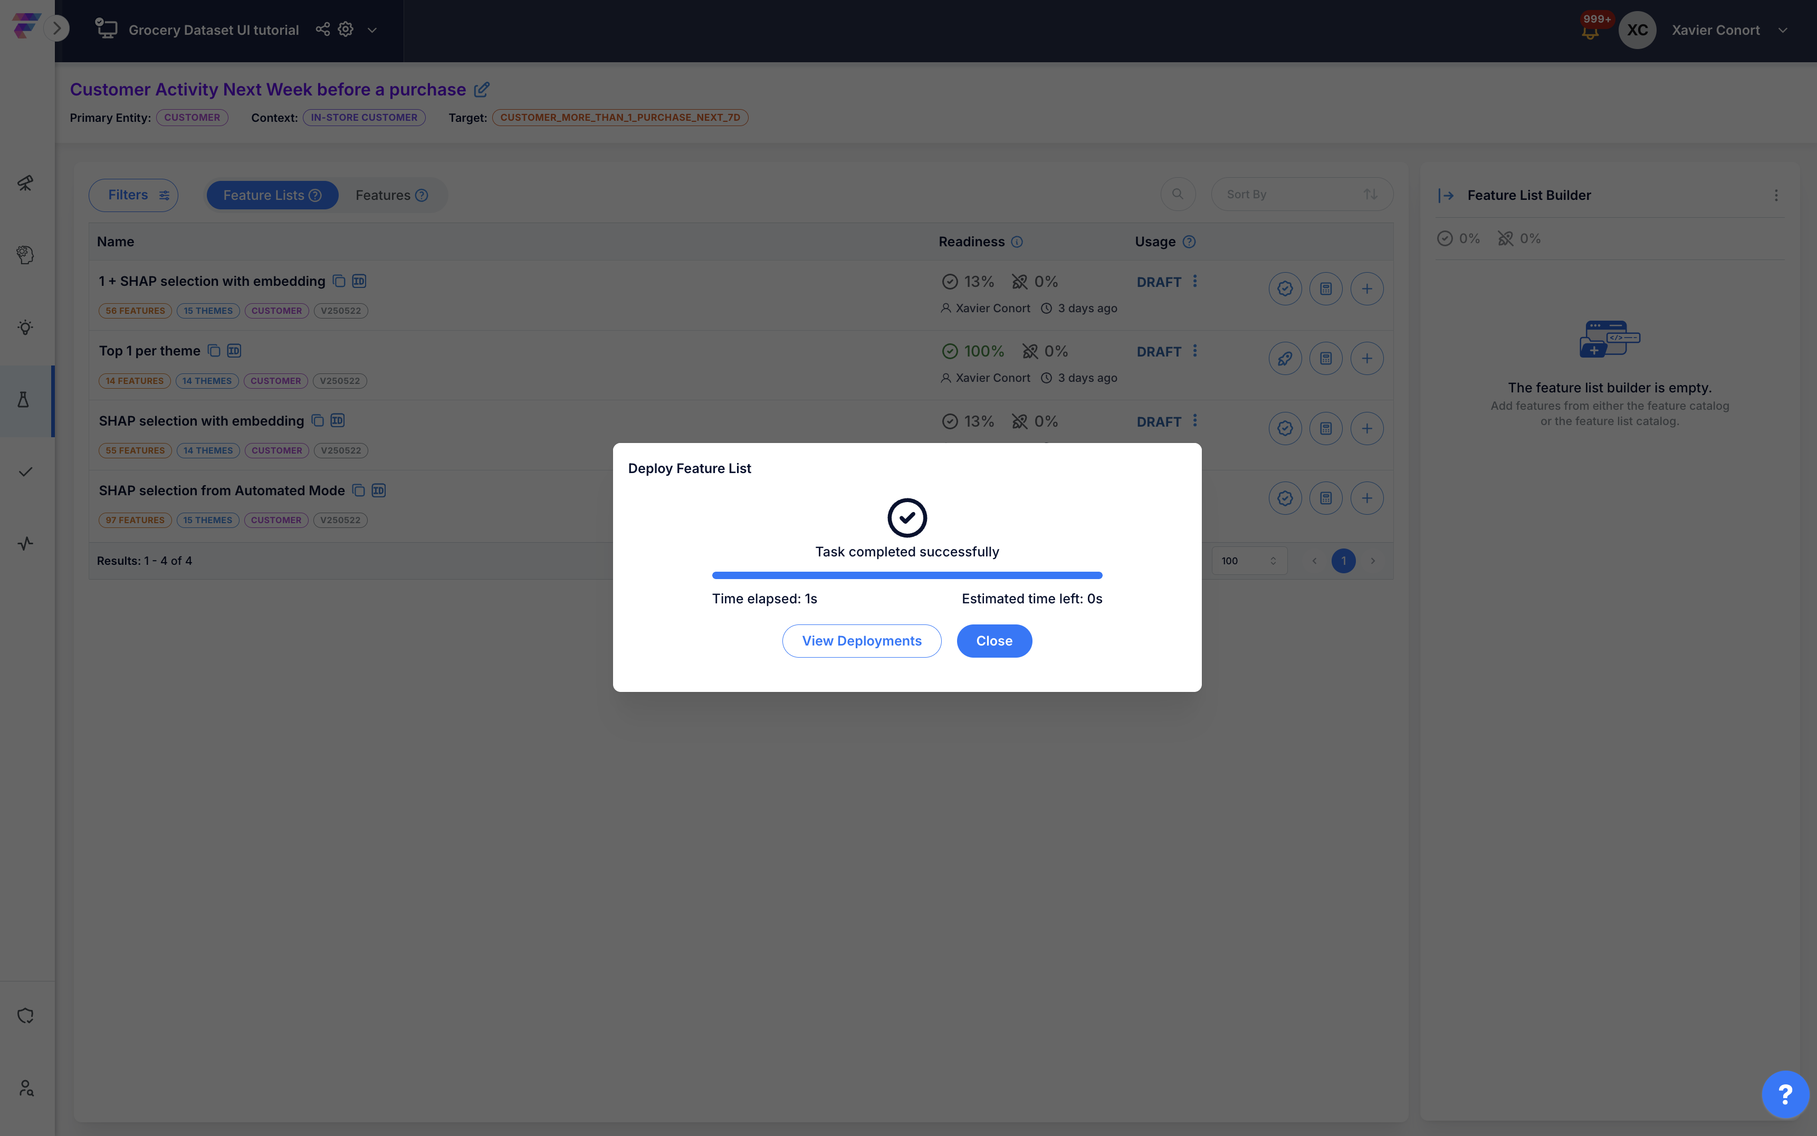This screenshot has width=1817, height=1136.
Task: Open the Xavier Conort user menu dropdown
Action: [x=1782, y=30]
